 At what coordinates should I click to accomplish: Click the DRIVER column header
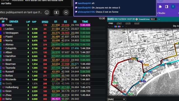click(x=14, y=22)
